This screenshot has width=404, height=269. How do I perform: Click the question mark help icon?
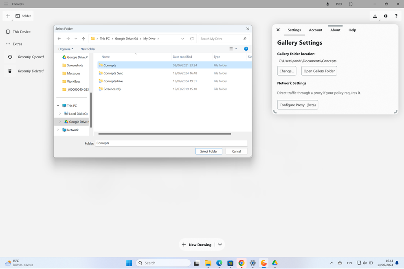[396, 16]
